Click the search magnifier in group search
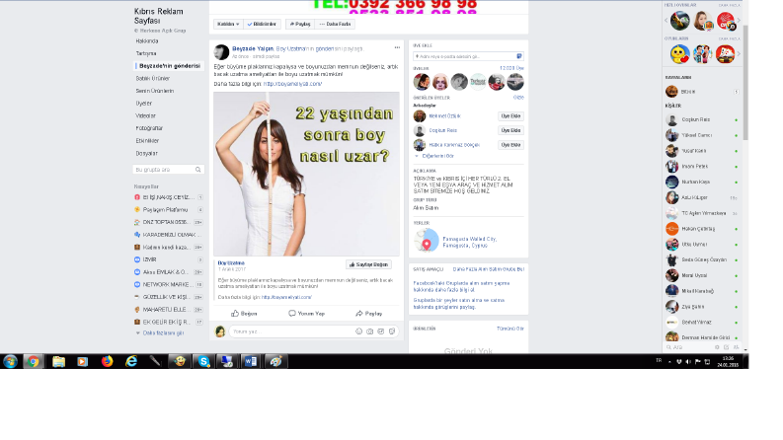The image size is (783, 440). point(198,170)
